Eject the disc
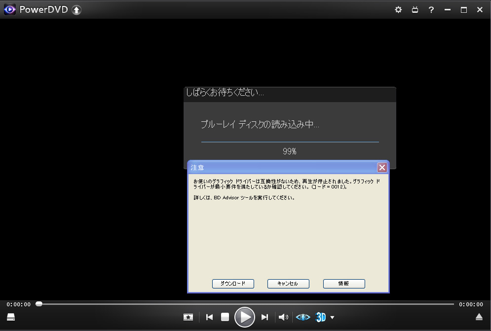 pyautogui.click(x=479, y=317)
